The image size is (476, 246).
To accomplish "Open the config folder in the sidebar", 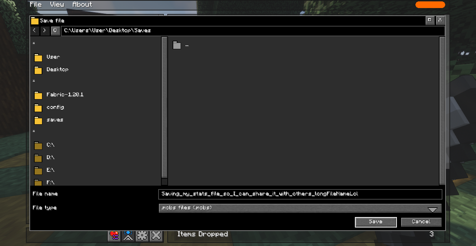I will click(x=55, y=107).
